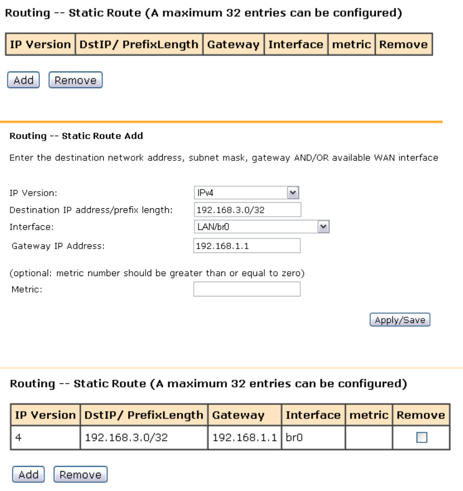Image resolution: width=463 pixels, height=491 pixels.
Task: Click Add under the empty route table
Action: point(24,80)
